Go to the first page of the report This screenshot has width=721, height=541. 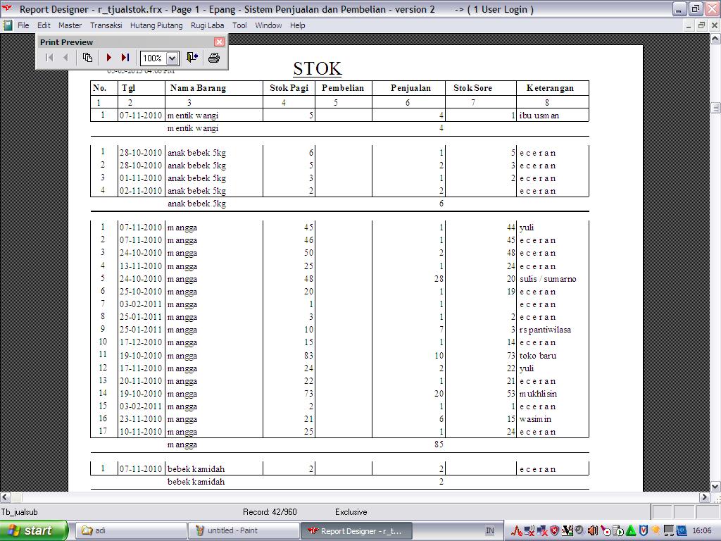pyautogui.click(x=49, y=58)
